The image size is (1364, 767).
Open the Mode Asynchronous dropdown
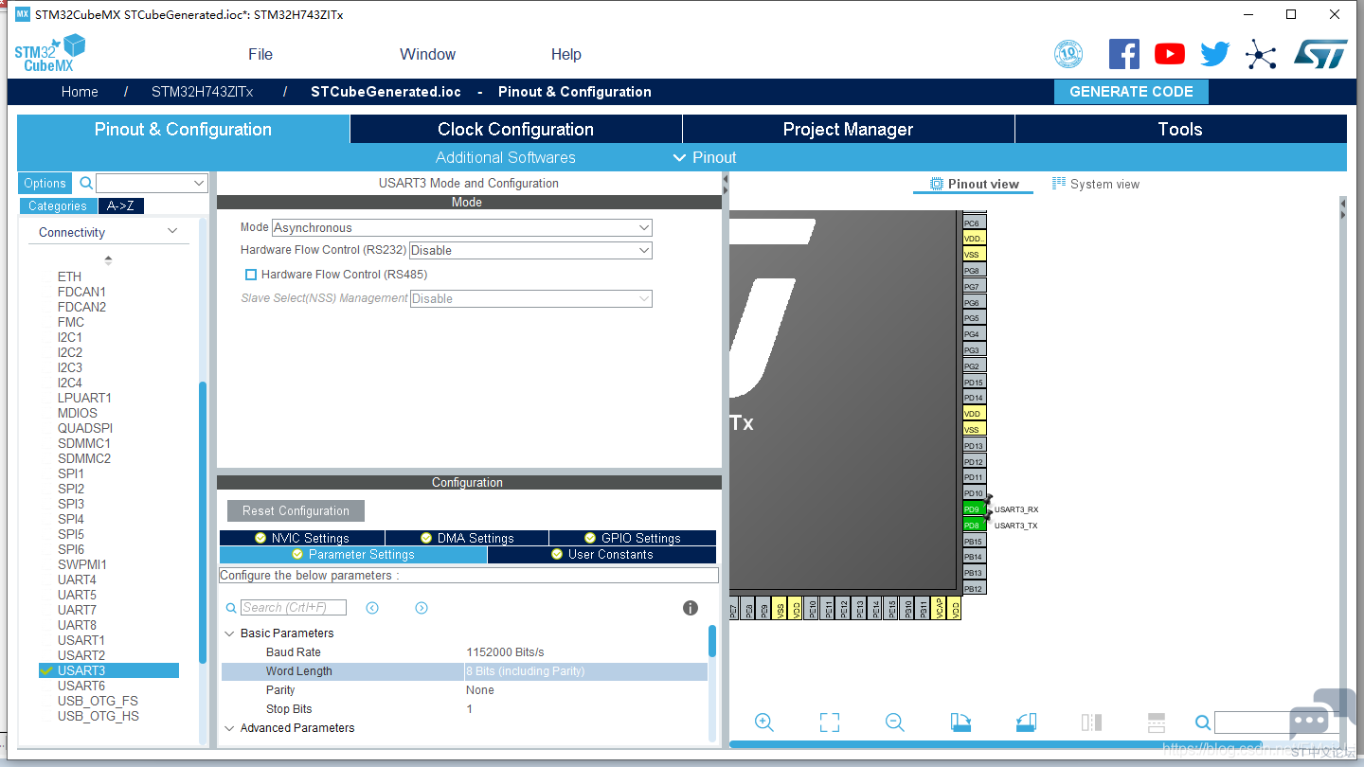click(x=462, y=227)
